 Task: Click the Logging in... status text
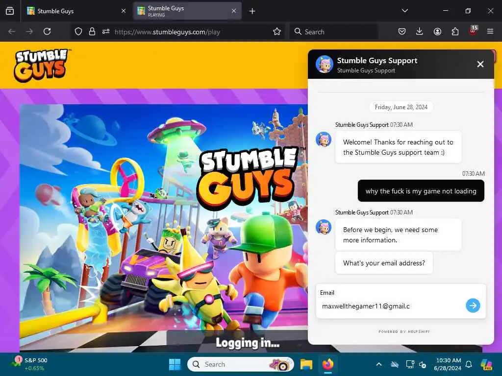tap(248, 343)
